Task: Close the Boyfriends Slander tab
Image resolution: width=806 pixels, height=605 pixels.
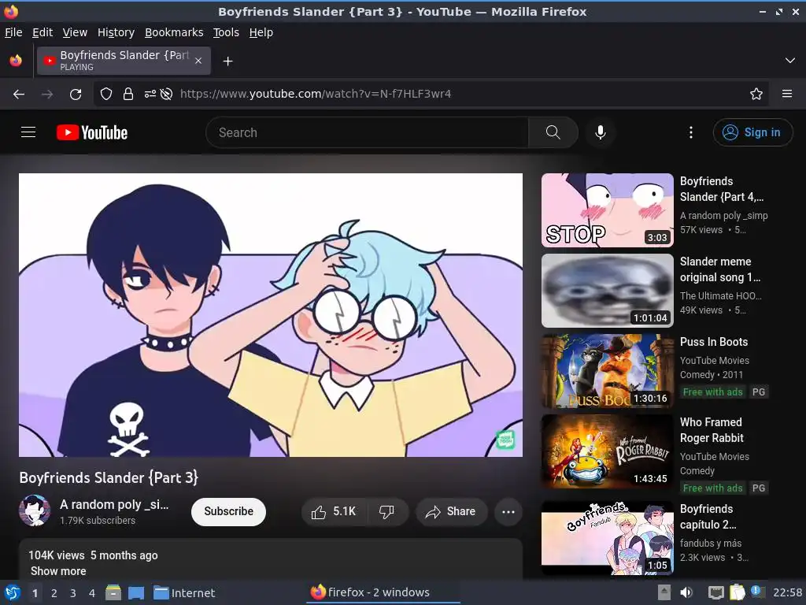Action: click(198, 61)
